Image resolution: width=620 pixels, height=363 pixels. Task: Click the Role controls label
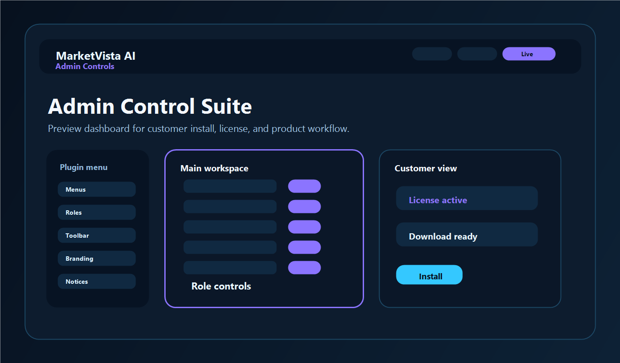[221, 286]
